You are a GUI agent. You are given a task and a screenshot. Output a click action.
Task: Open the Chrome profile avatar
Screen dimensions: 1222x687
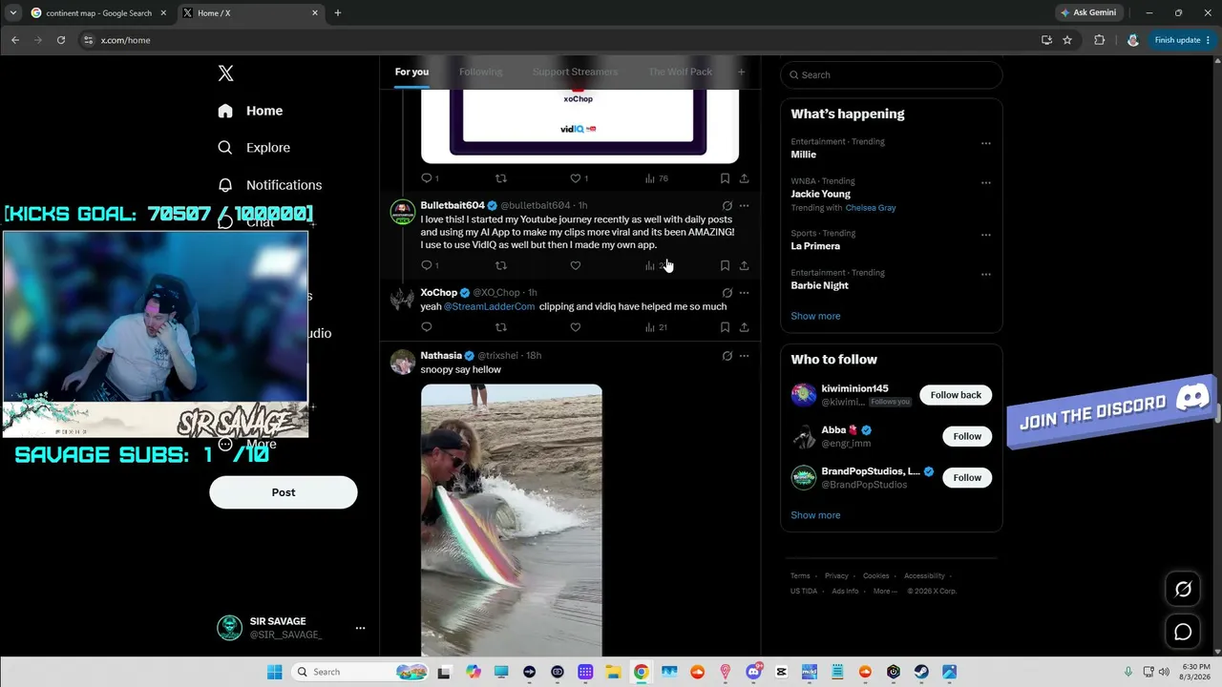pos(1133,40)
